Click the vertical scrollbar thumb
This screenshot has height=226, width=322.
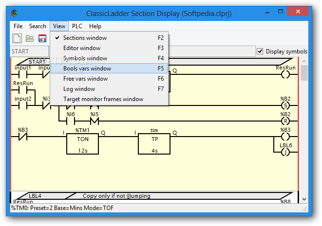(304, 73)
